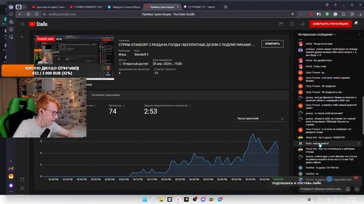Open emoji picker in chat input
Screen dimensions: 364x204
348,189
